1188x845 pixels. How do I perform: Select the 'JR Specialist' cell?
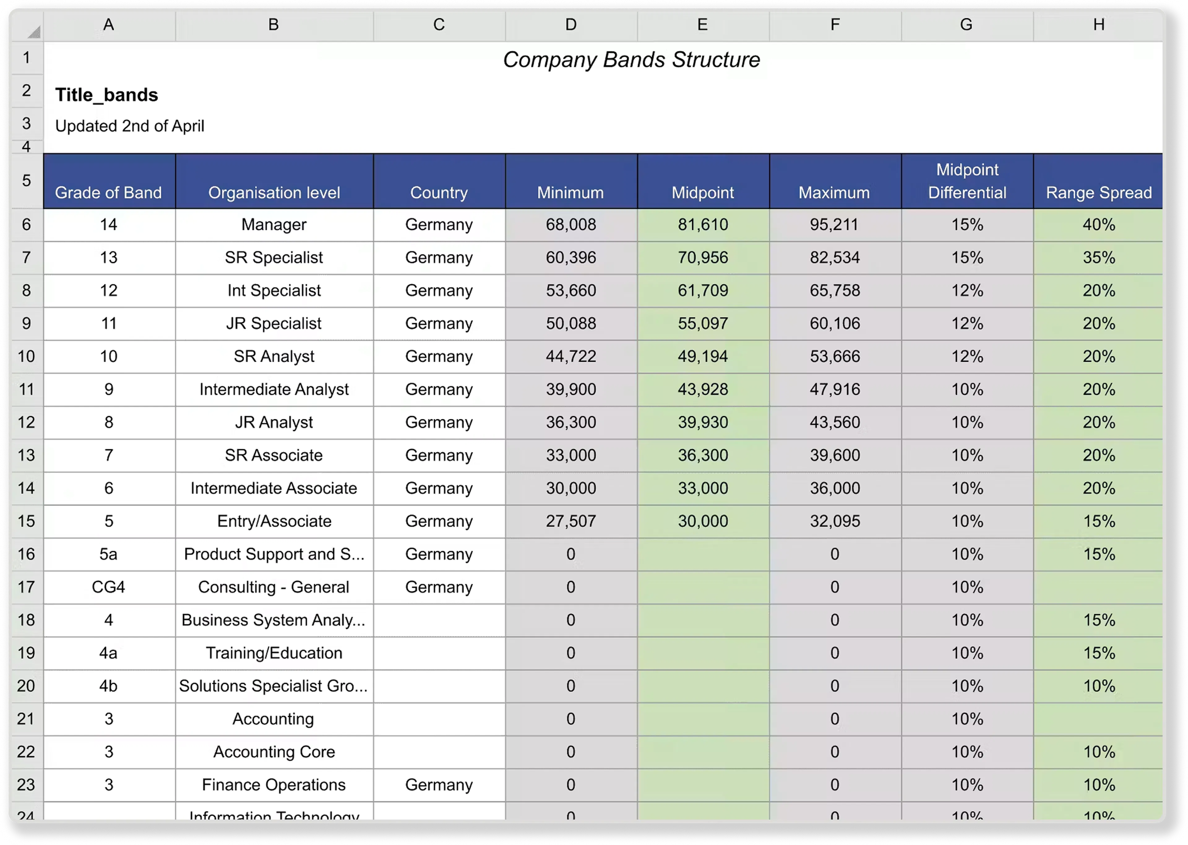click(274, 323)
